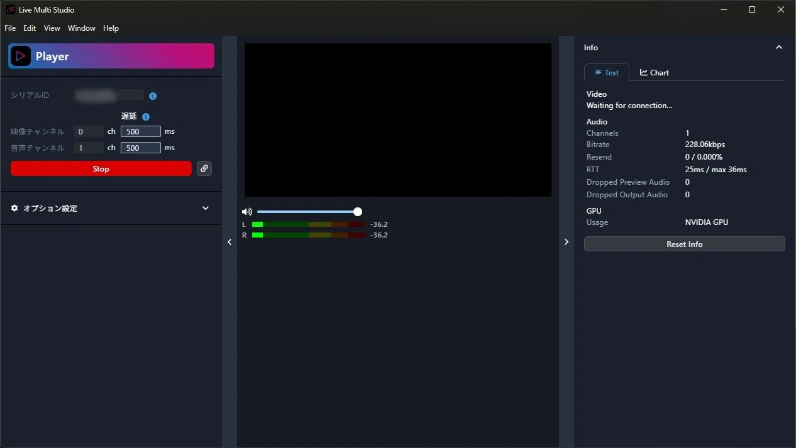Expand the オプション設定 section chevron
This screenshot has height=448, width=796.
(x=206, y=208)
